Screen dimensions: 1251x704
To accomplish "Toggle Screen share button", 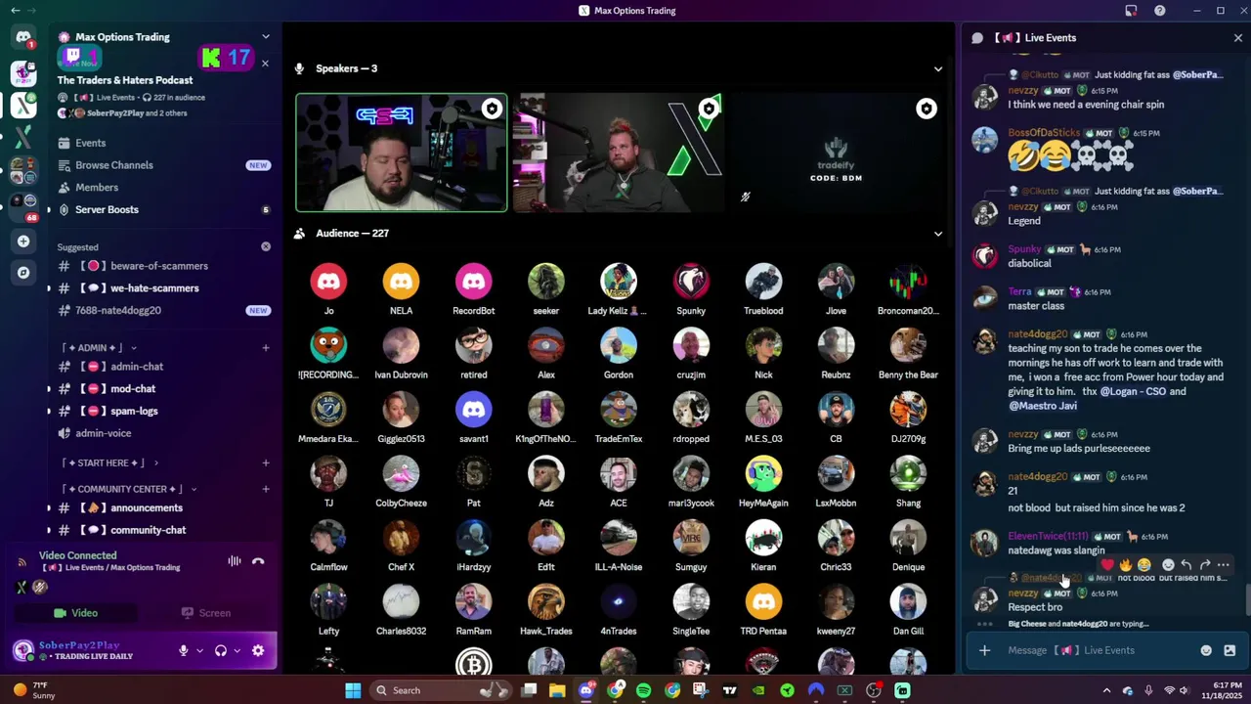I will pos(206,613).
